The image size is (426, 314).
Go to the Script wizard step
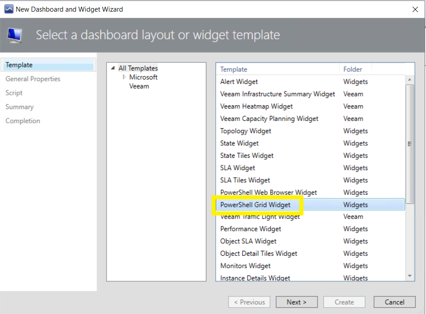click(14, 93)
